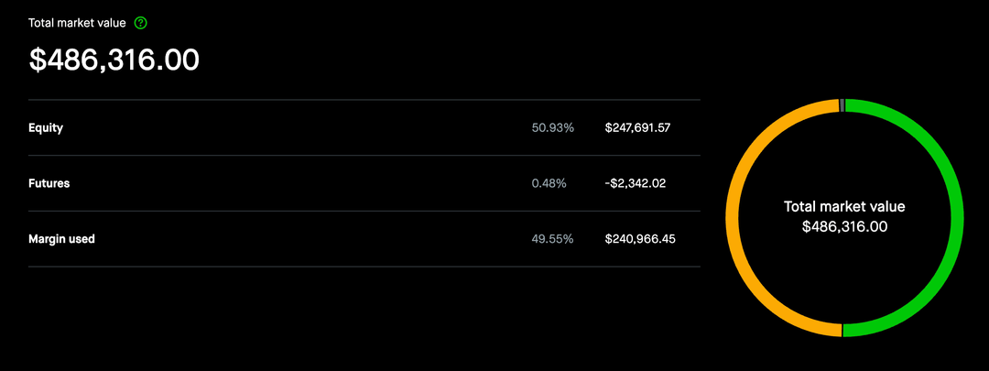Click the divider between Futures and Margin used
Screen dimensions: 989x371
pyautogui.click(x=364, y=212)
